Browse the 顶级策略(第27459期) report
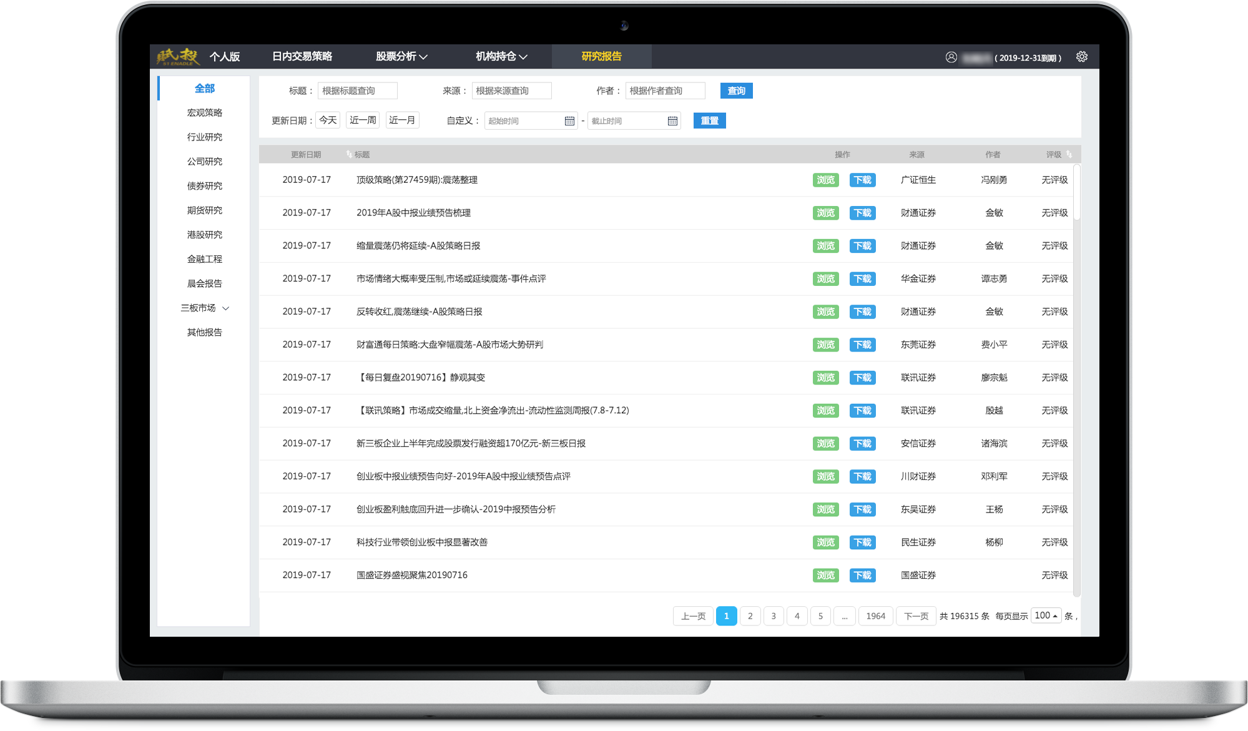 825,180
